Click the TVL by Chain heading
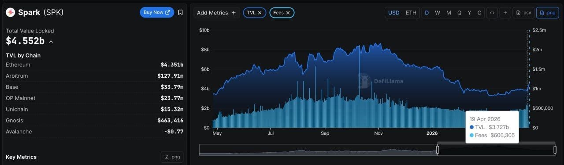 tap(23, 55)
